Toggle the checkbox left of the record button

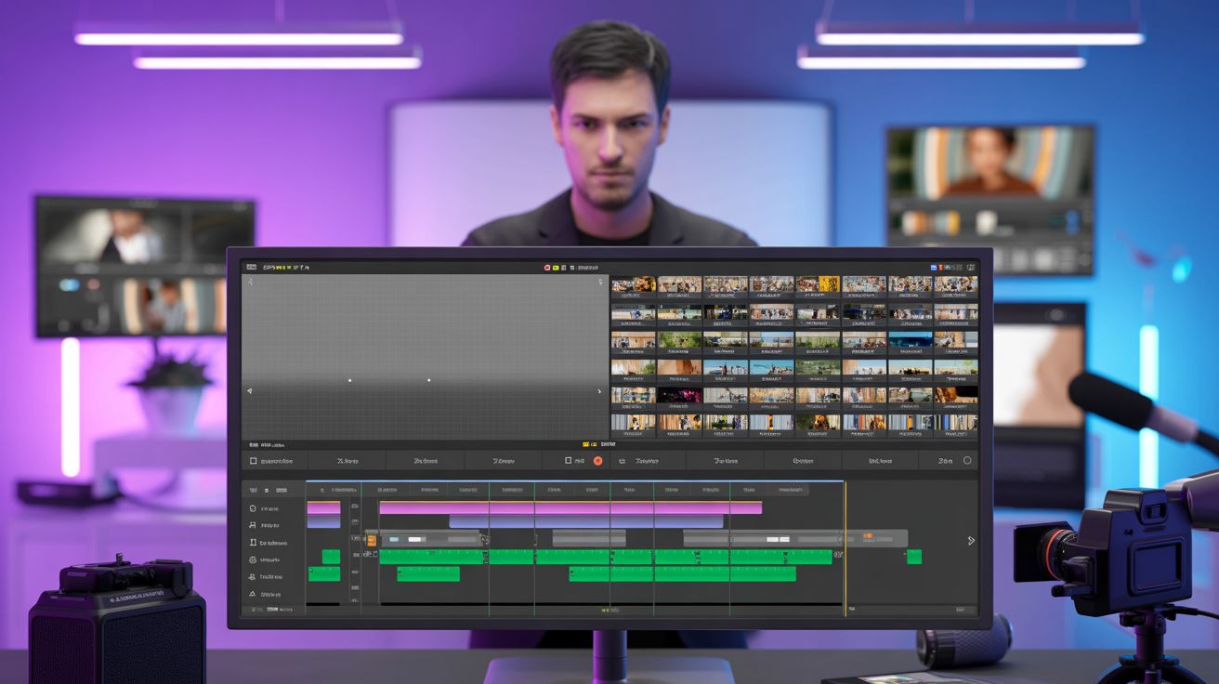coord(569,461)
